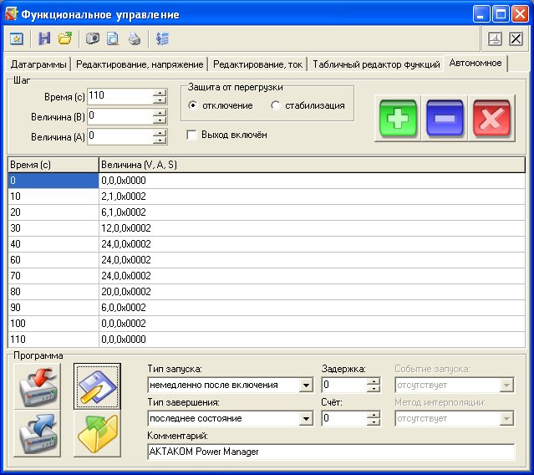
Task: Load program from file (folder with green arrow)
Action: 98,433
